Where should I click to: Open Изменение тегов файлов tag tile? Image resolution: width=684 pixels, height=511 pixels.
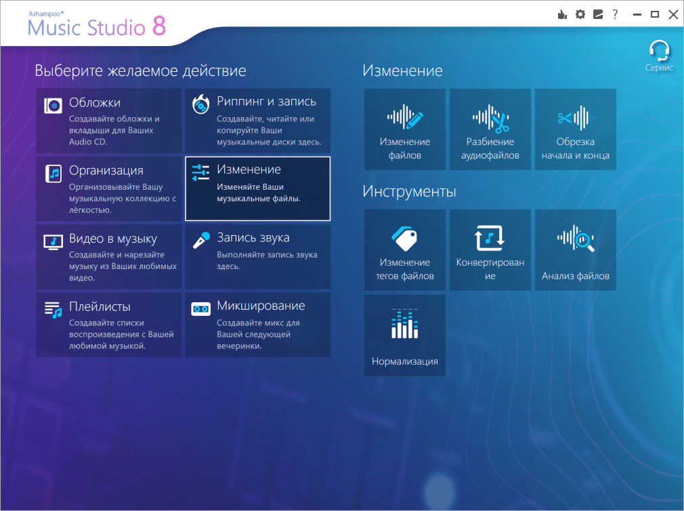coord(405,249)
